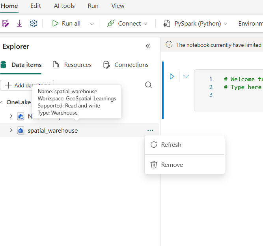The width and height of the screenshot is (263, 246).
Task: Switch to the Resources tab
Action: (x=72, y=65)
